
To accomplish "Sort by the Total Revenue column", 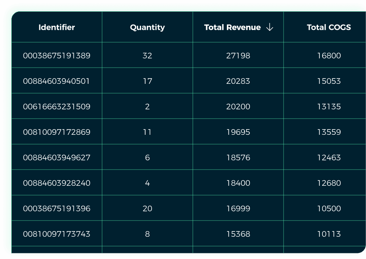I will (x=232, y=27).
